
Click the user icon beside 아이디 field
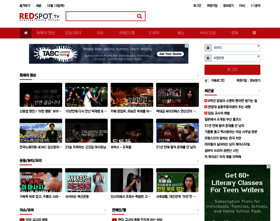(x=208, y=48)
